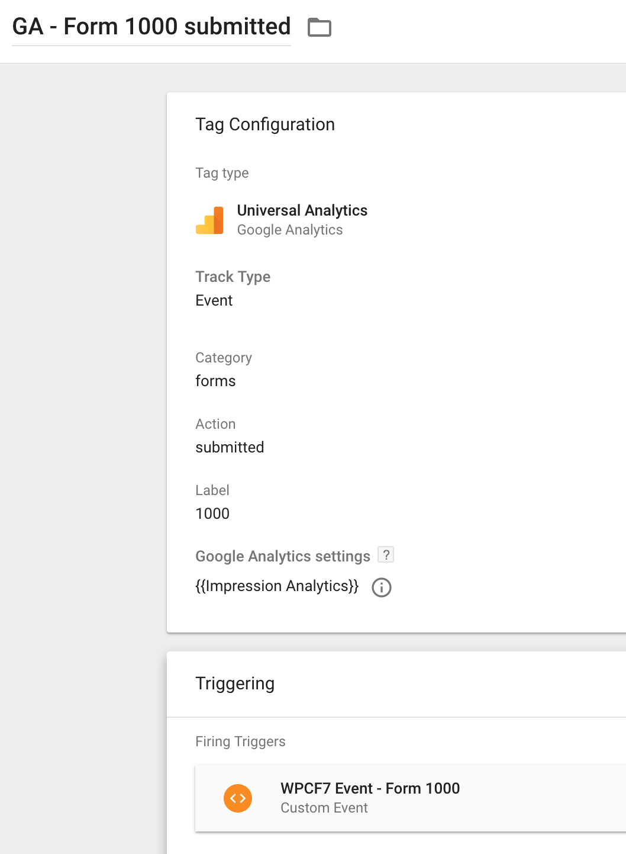The height and width of the screenshot is (854, 626).
Task: Click the folder icon beside the tag name
Action: coord(320,27)
